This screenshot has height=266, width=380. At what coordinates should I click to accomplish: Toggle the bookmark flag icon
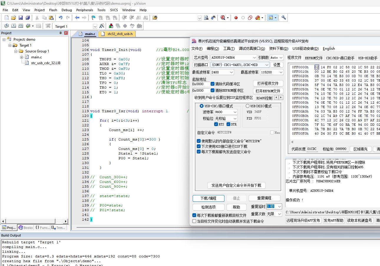pyautogui.click(x=93, y=18)
